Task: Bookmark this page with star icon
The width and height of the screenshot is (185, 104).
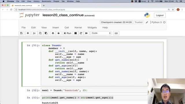Action: [173, 10]
